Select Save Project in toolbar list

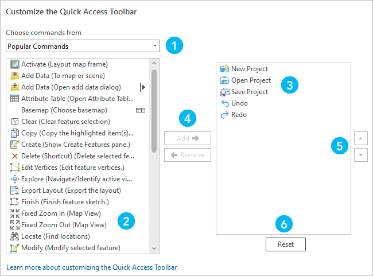pos(249,92)
